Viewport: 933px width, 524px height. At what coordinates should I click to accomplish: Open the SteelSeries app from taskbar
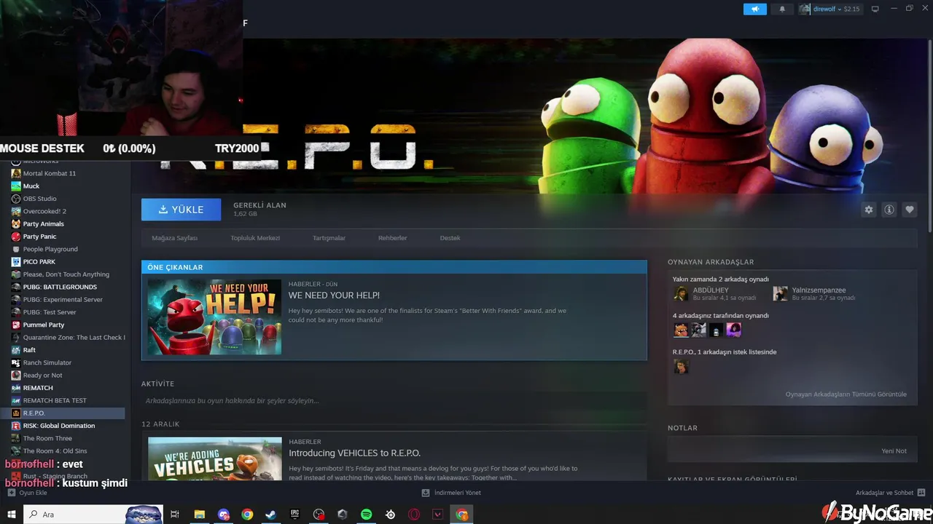(390, 515)
